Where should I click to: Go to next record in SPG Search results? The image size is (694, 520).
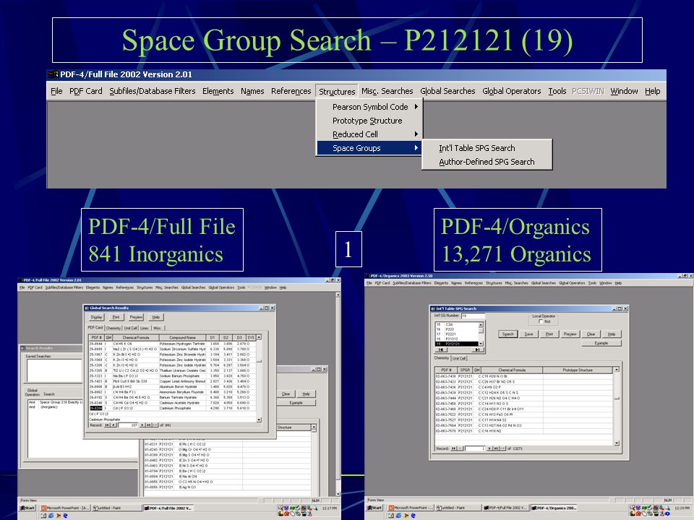tap(489, 448)
